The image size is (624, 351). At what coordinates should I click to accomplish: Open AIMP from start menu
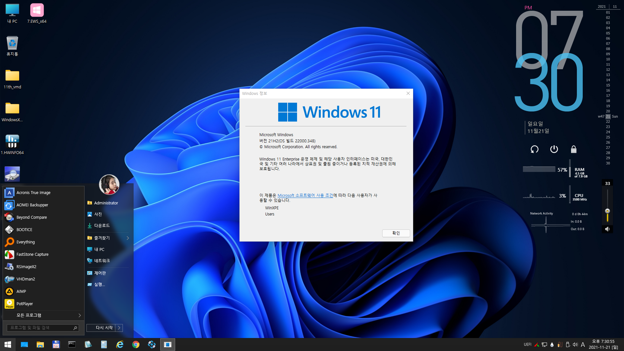click(x=44, y=292)
